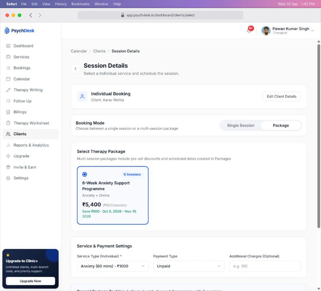
Task: Click the Clients people icon
Action: [8, 134]
